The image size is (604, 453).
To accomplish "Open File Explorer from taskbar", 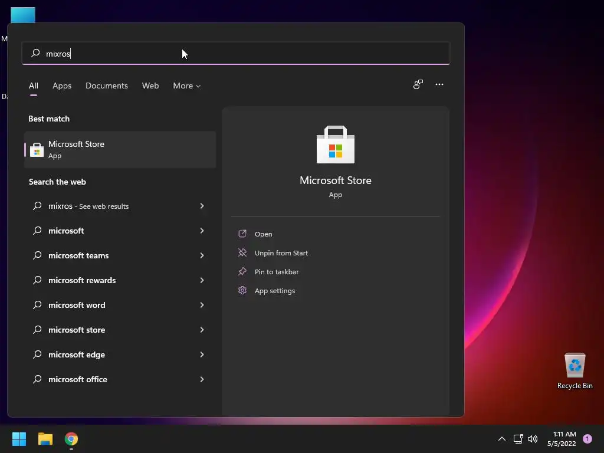I will click(45, 439).
